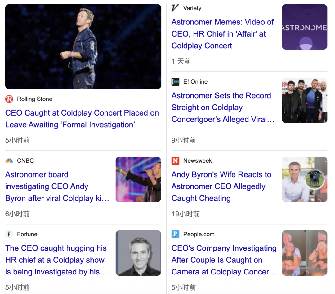Open the E! Online Sets the Record Straight article

(x=223, y=108)
